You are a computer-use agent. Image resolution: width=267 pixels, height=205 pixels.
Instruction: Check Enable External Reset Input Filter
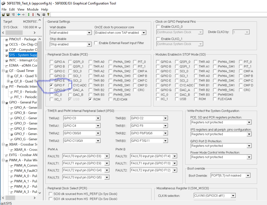click(96, 43)
